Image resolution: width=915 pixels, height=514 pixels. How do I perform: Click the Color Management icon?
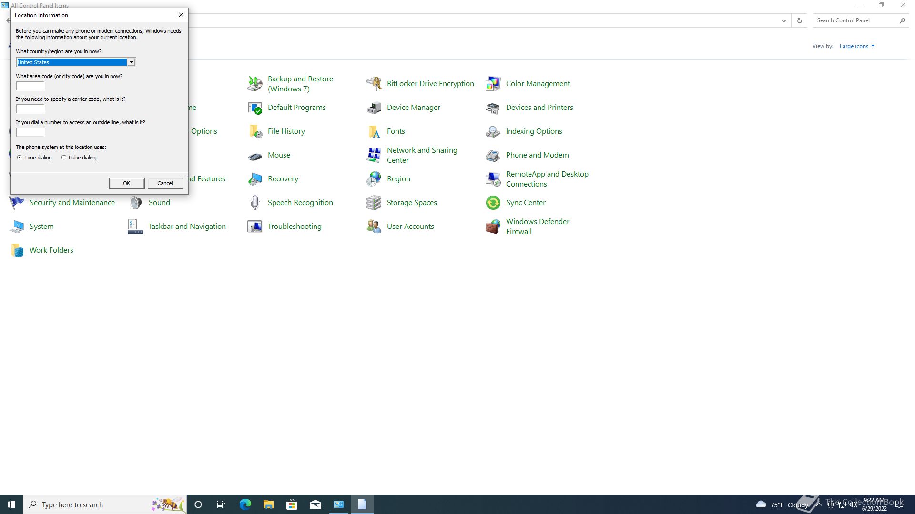pyautogui.click(x=493, y=84)
